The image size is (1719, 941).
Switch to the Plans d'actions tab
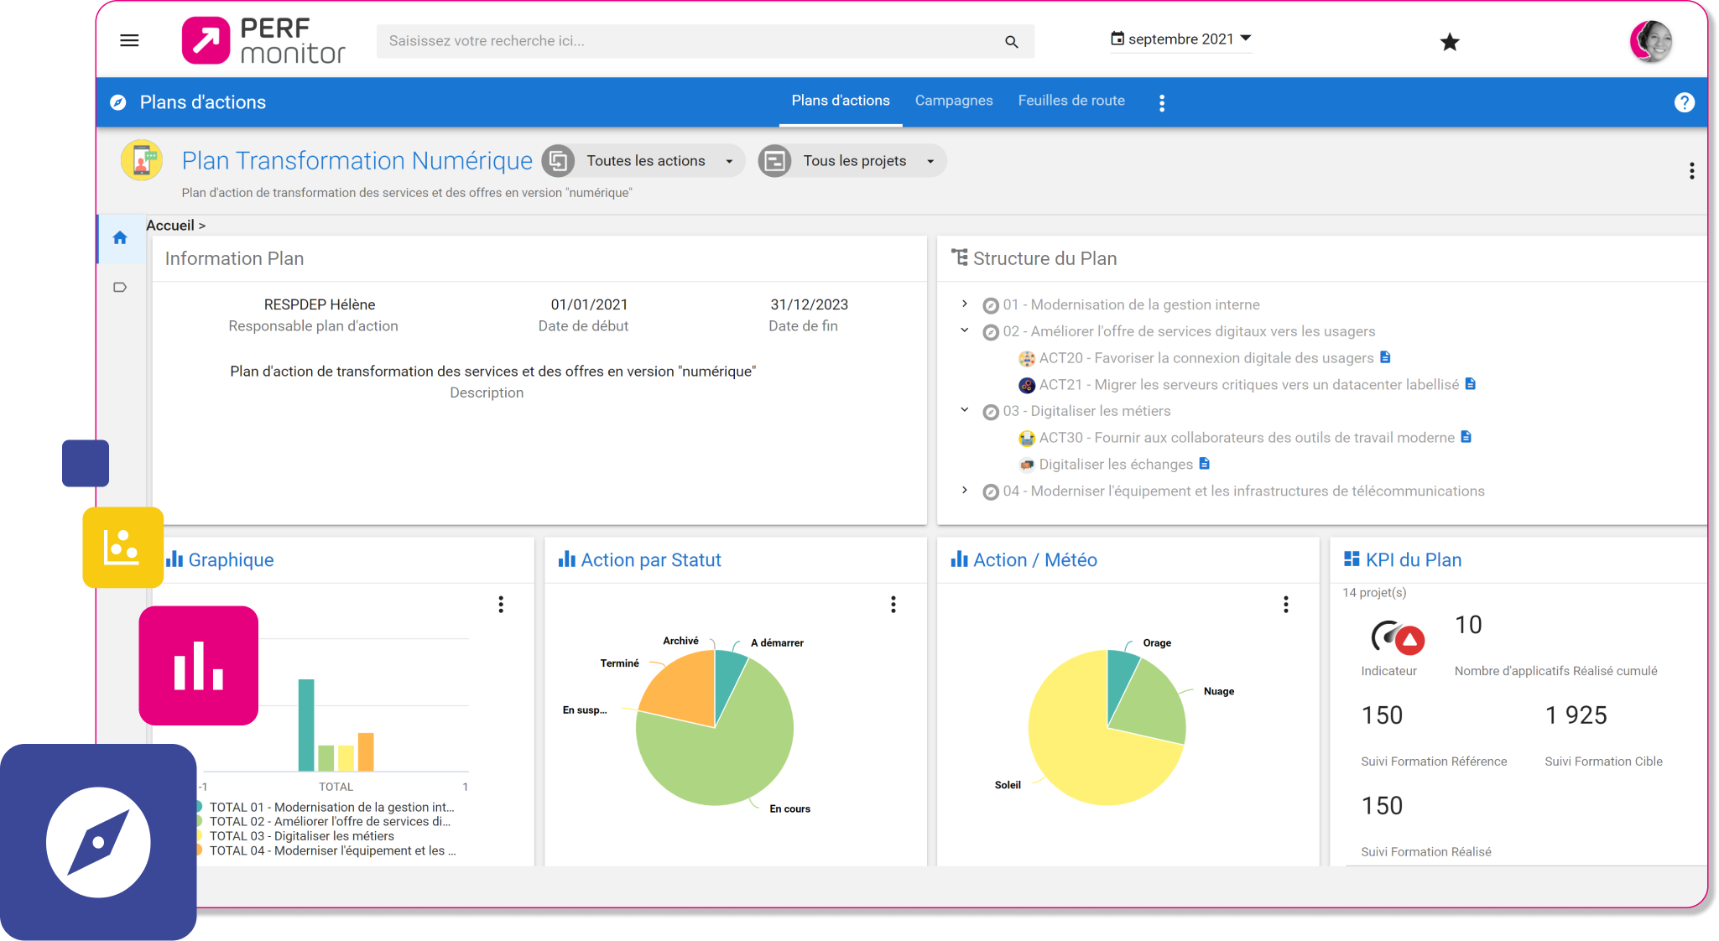pyautogui.click(x=841, y=101)
